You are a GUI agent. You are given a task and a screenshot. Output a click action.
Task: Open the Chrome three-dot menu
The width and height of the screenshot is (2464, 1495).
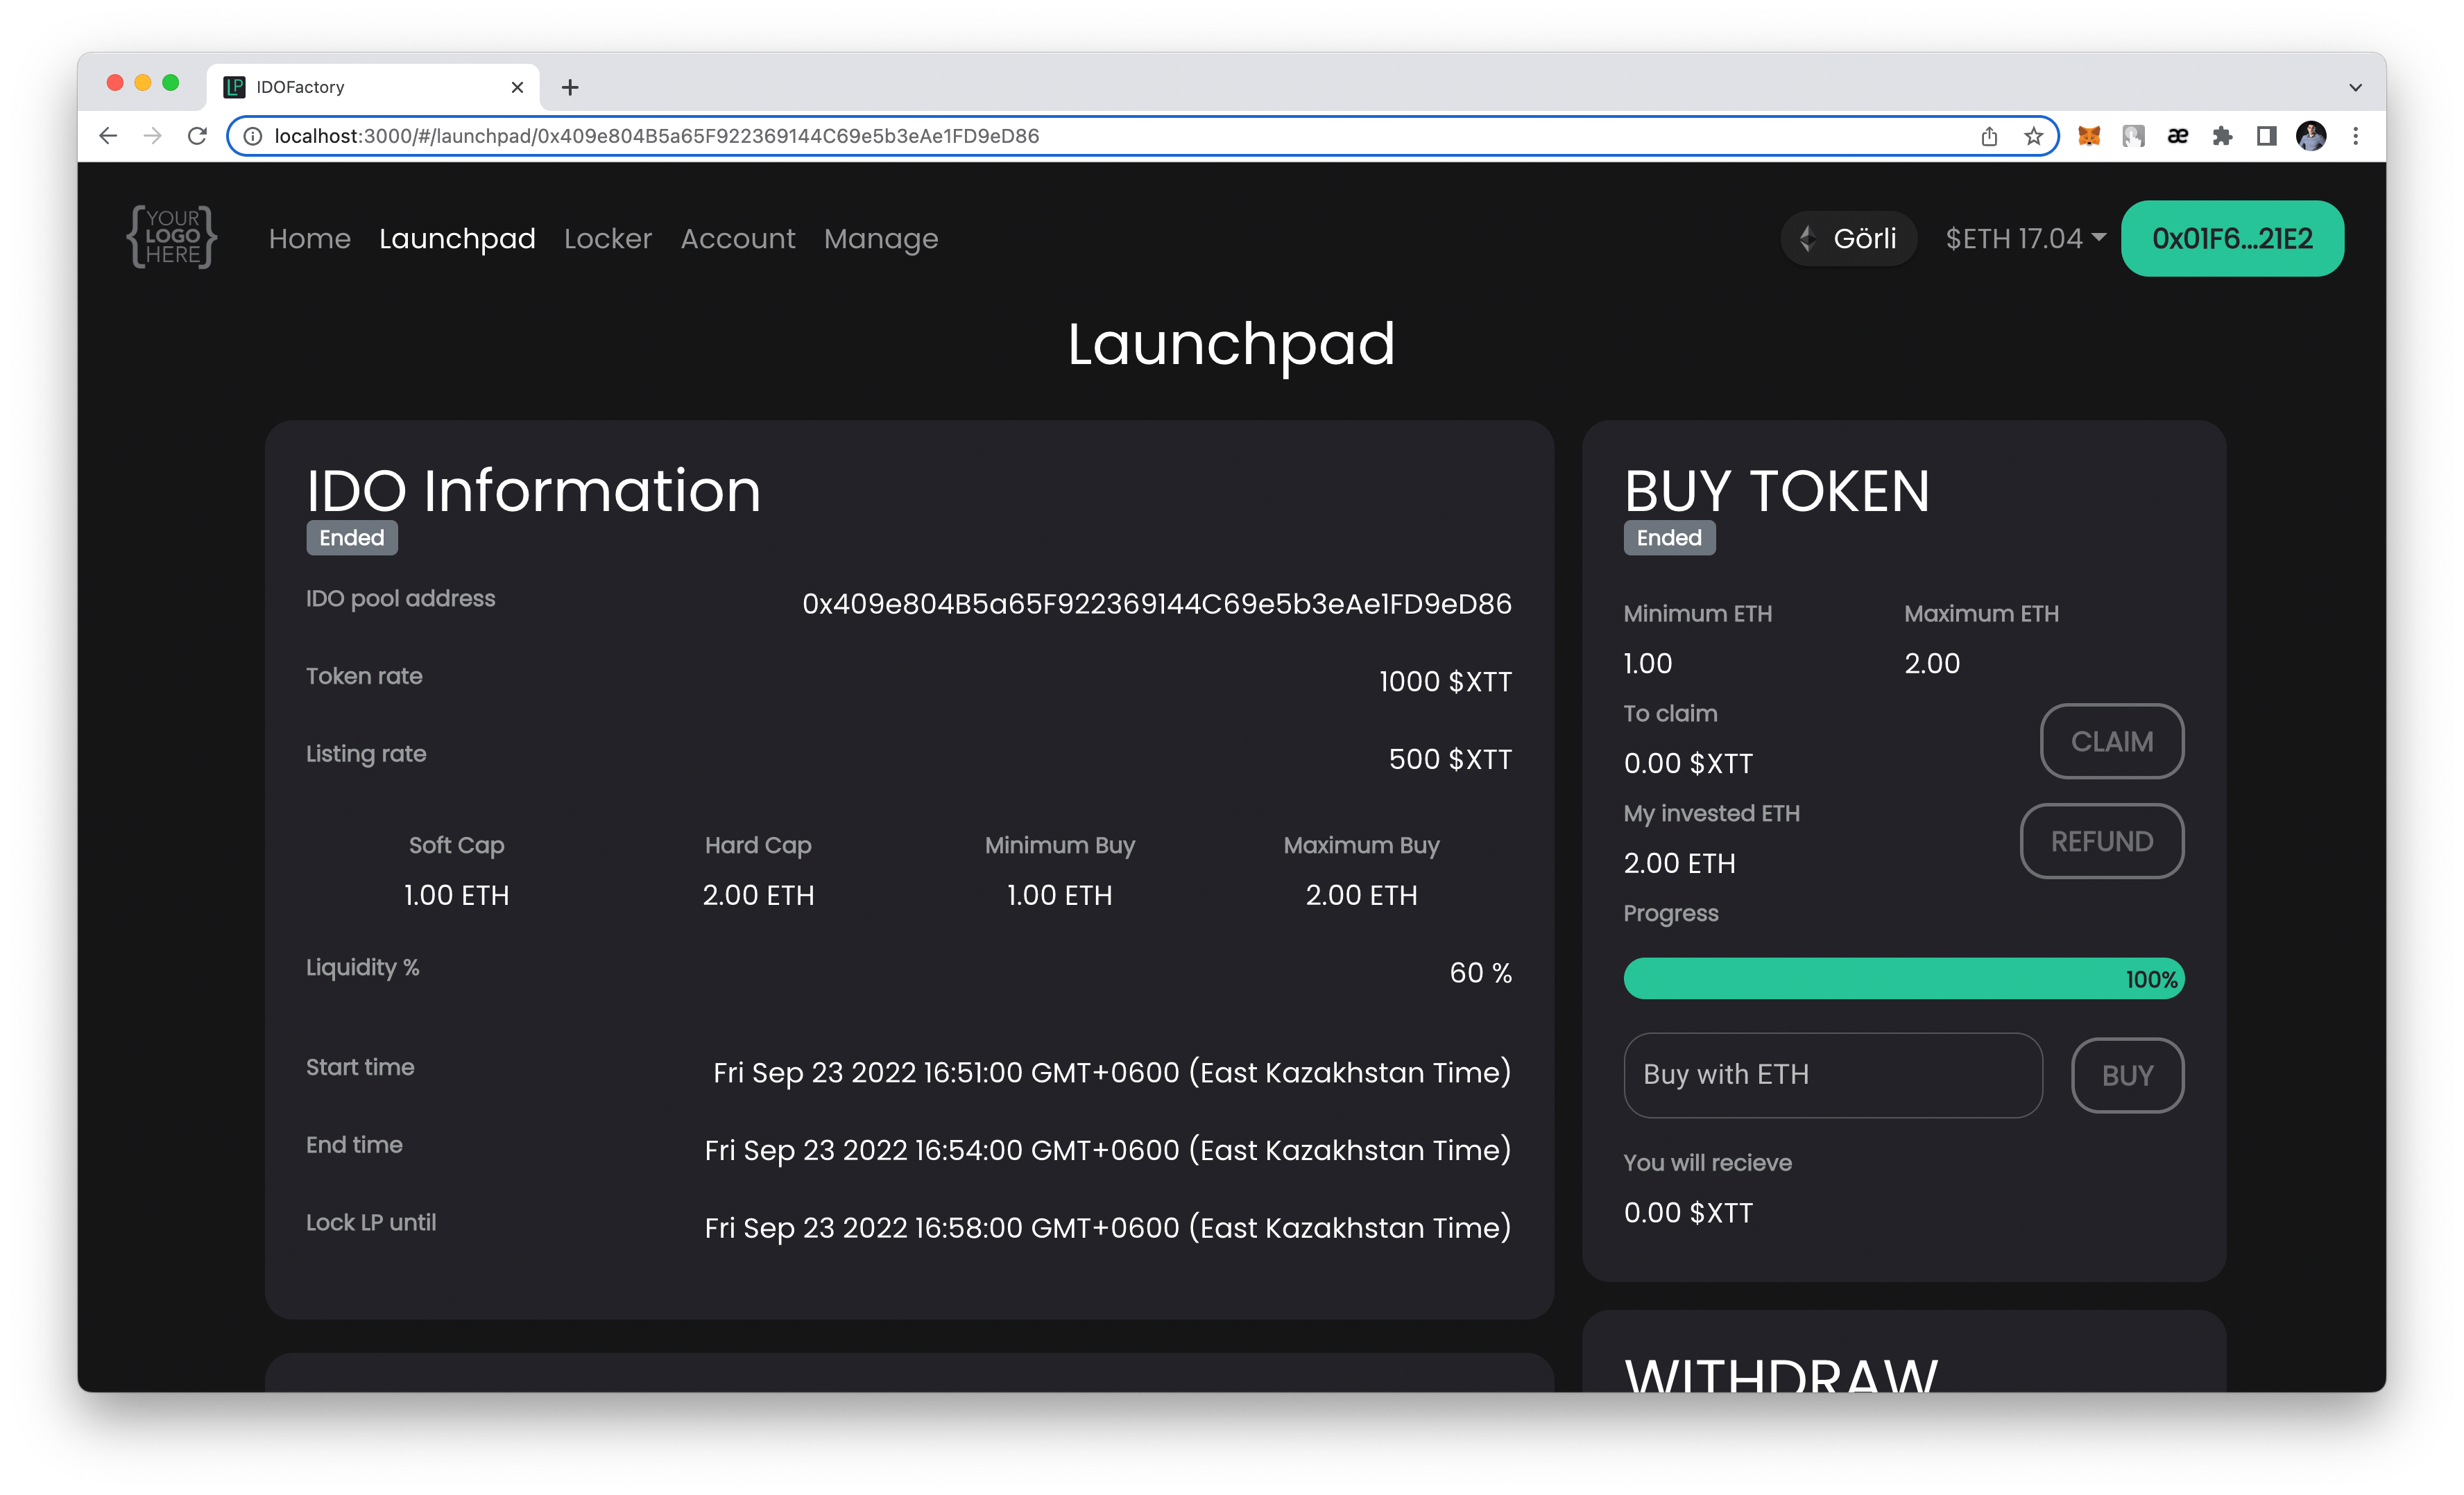click(x=2355, y=136)
